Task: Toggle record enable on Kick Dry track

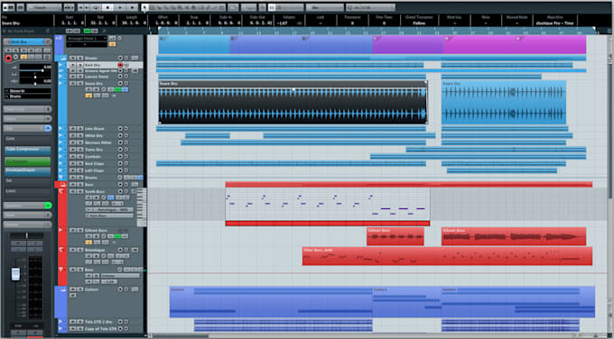Action: [120, 65]
